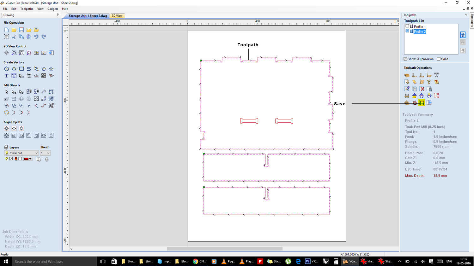The width and height of the screenshot is (474, 266).
Task: Select the Draw Star tool
Action: tap(51, 69)
